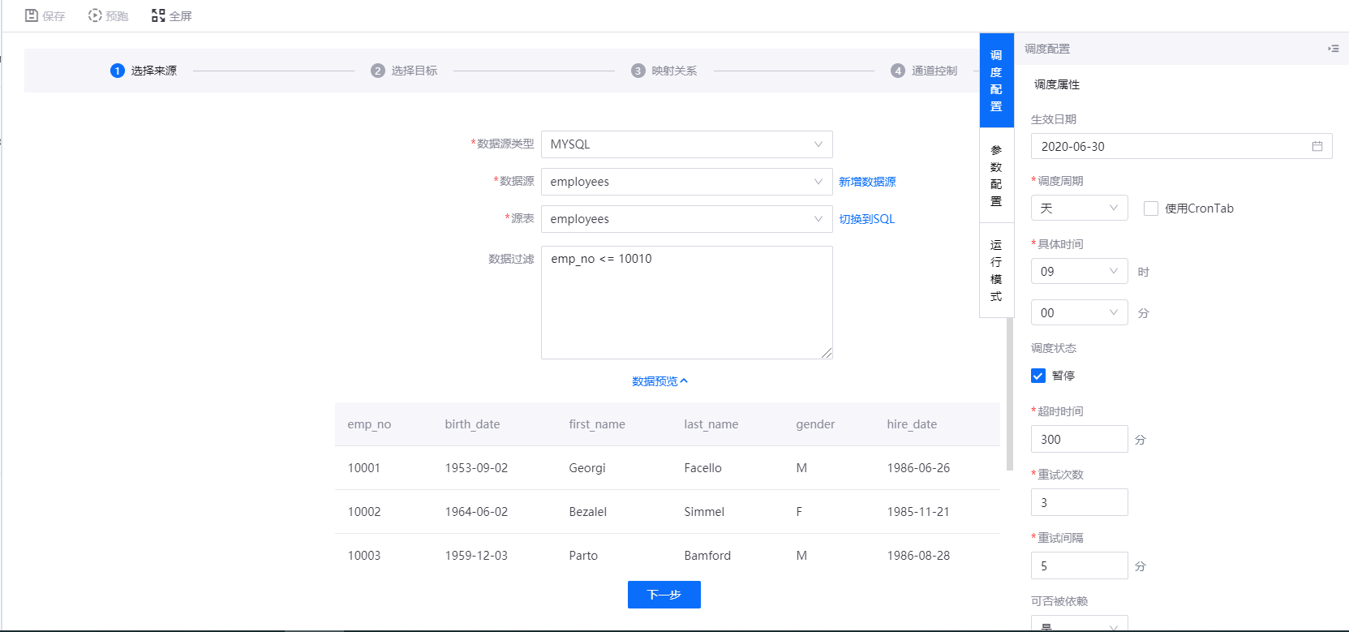The image size is (1349, 632).
Task: Open the 调度周期 天 dropdown
Action: coord(1079,208)
